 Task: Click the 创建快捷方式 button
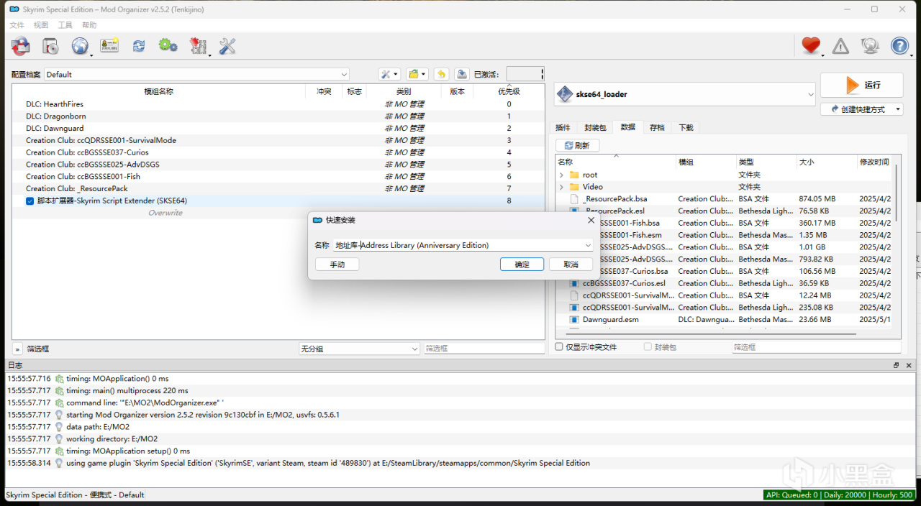click(x=862, y=109)
